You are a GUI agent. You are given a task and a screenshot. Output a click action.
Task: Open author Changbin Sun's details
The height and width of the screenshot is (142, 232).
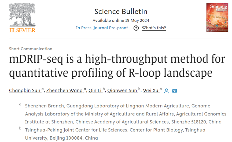pyautogui.click(x=25, y=91)
